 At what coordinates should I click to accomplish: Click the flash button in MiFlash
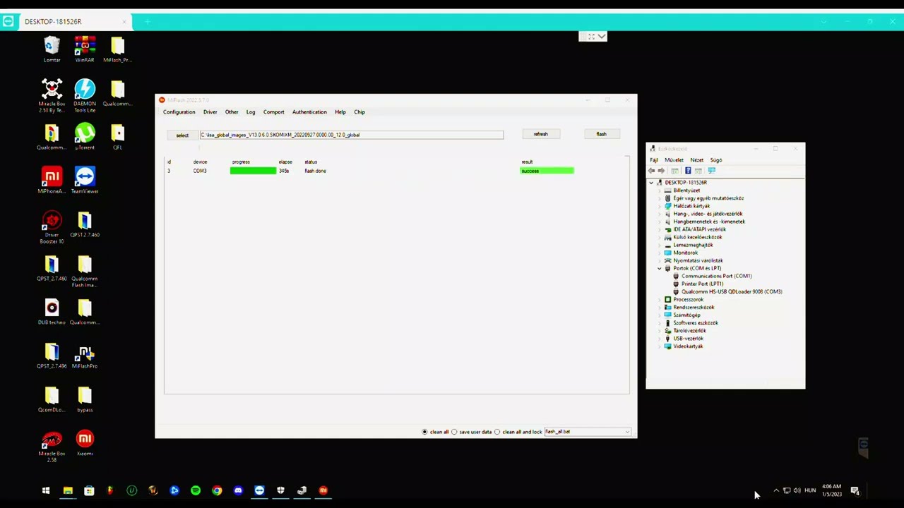point(601,134)
